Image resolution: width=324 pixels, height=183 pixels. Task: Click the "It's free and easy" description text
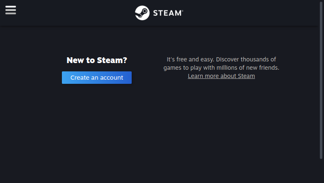point(221,63)
